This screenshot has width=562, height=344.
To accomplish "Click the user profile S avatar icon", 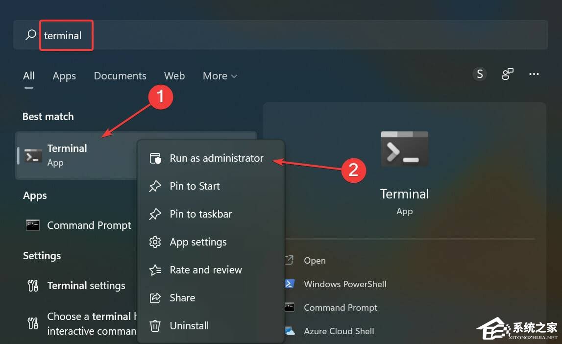I will point(480,74).
